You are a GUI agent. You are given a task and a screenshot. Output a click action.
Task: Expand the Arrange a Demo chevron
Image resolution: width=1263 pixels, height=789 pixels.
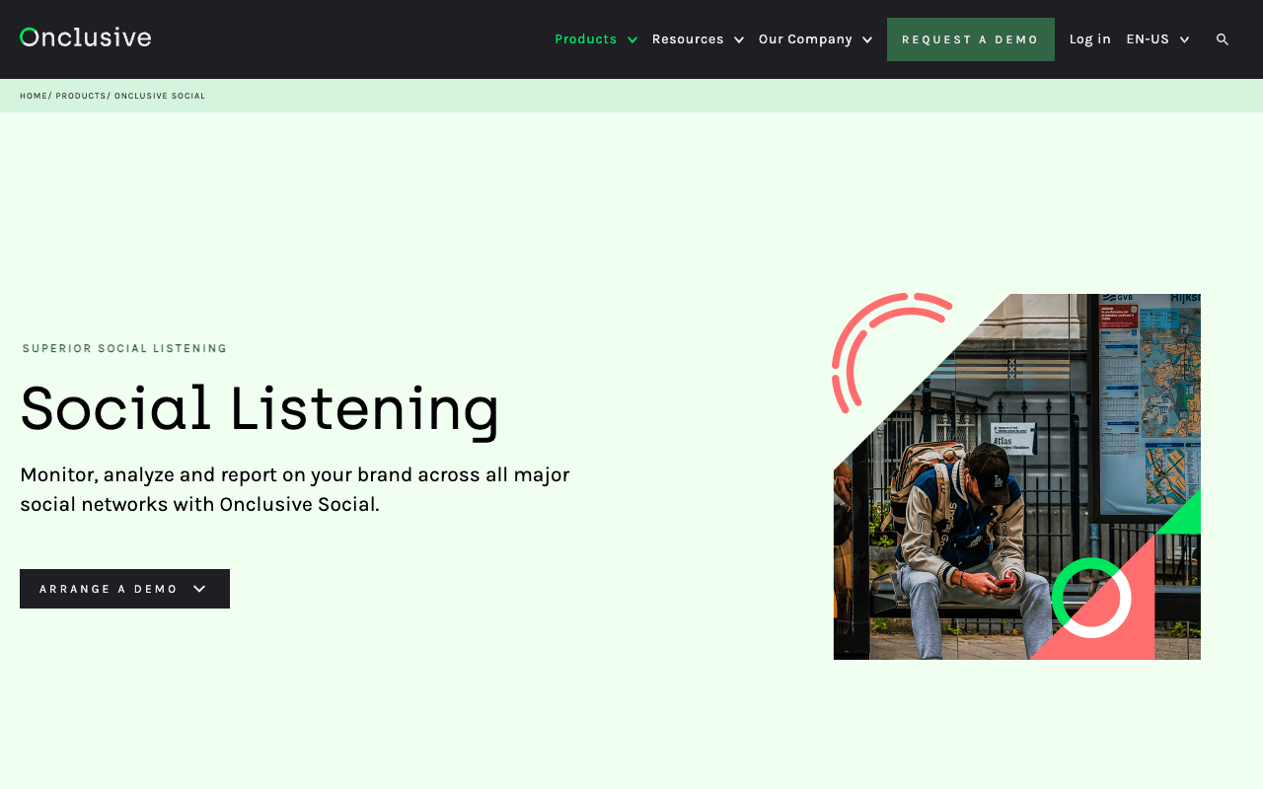pos(199,589)
